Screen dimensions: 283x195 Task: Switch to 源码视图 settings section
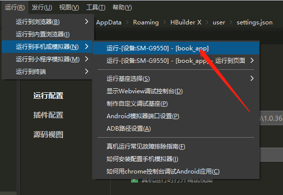coord(48,135)
